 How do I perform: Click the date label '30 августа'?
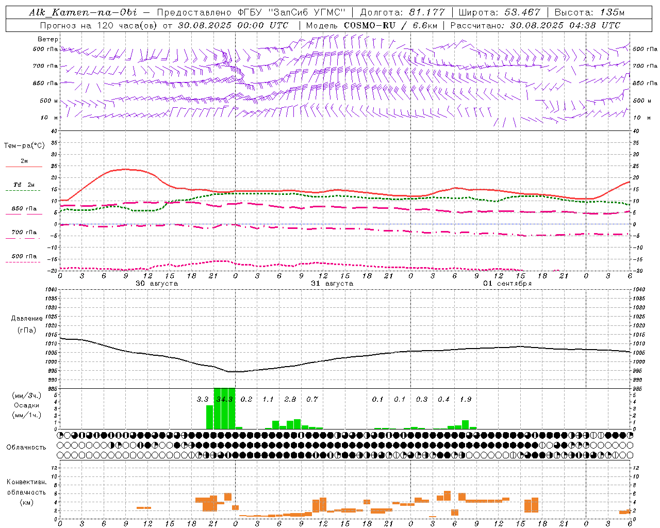(x=157, y=284)
